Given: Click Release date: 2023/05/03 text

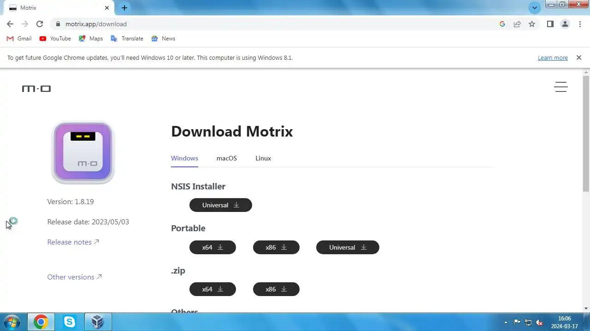Looking at the screenshot, I should [x=88, y=222].
